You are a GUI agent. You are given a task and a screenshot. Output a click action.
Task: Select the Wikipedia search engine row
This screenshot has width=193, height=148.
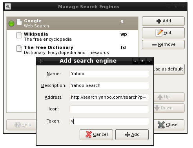point(72,37)
